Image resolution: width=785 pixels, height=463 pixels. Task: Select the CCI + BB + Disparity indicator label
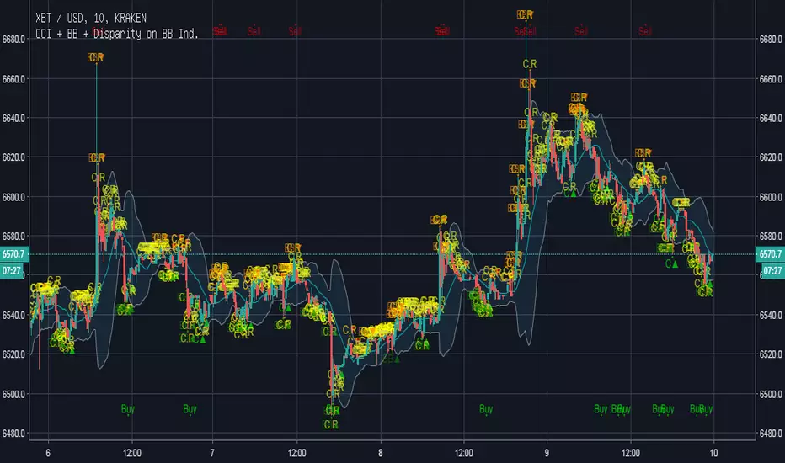(117, 34)
